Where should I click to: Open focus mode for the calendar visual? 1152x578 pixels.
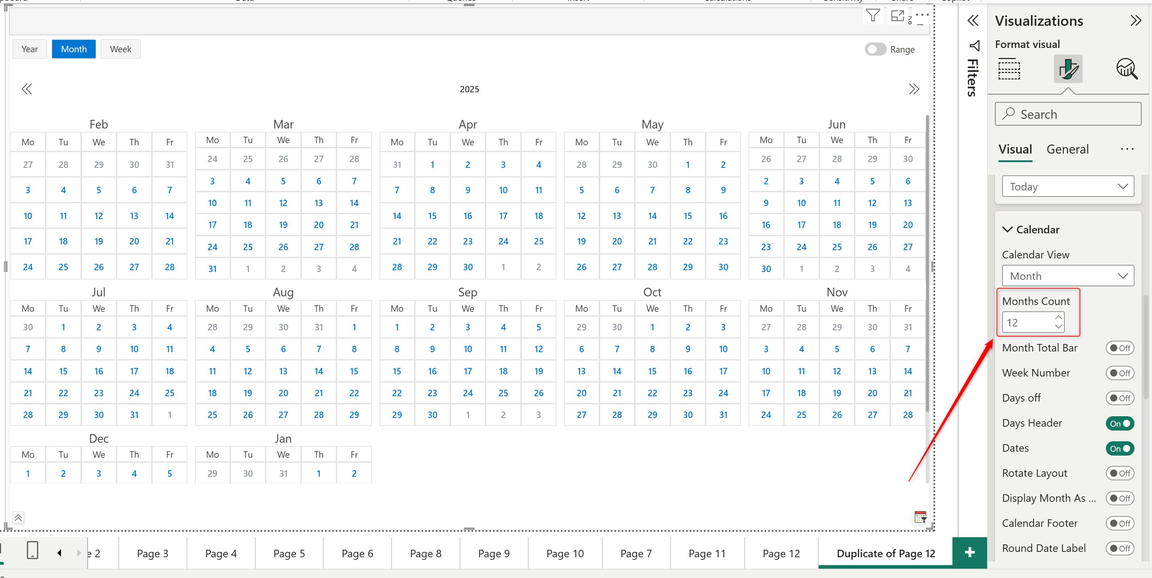(897, 16)
